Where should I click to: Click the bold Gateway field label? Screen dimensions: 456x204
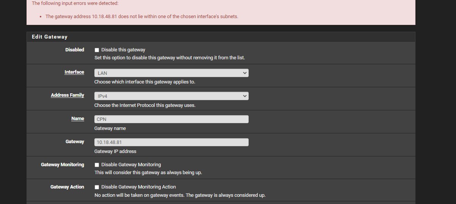[x=75, y=142]
